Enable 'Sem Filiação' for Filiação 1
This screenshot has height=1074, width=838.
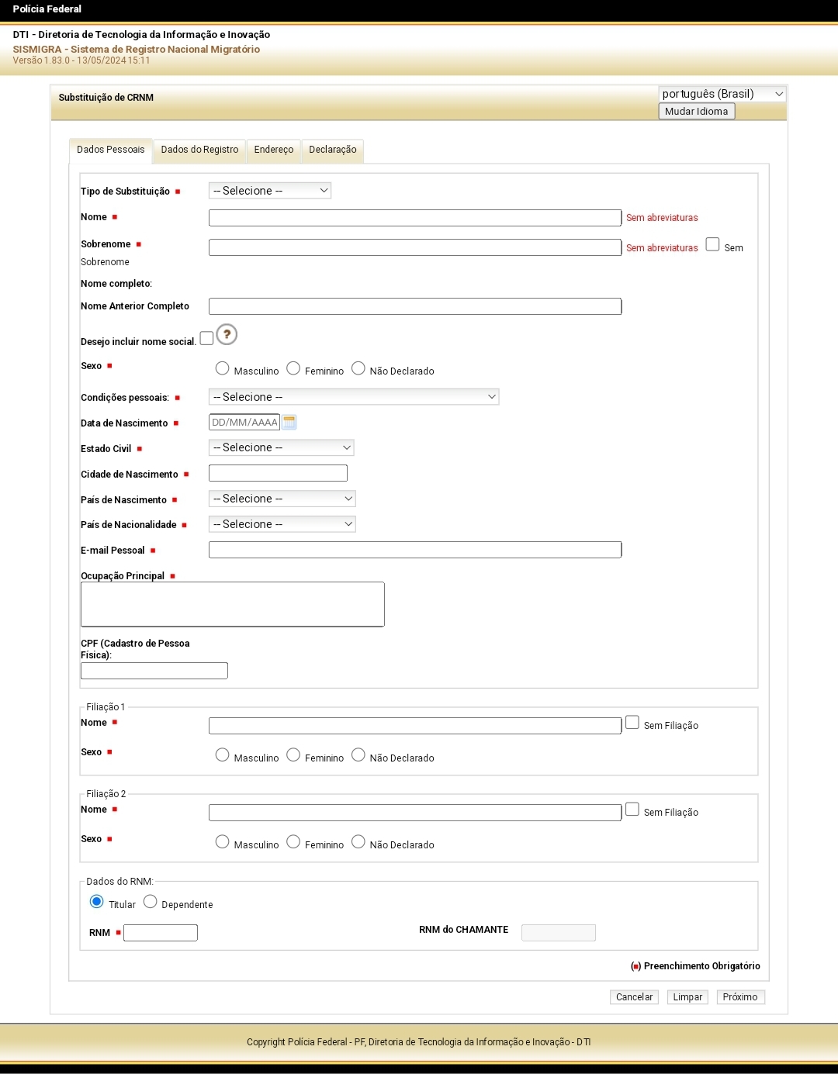point(632,723)
